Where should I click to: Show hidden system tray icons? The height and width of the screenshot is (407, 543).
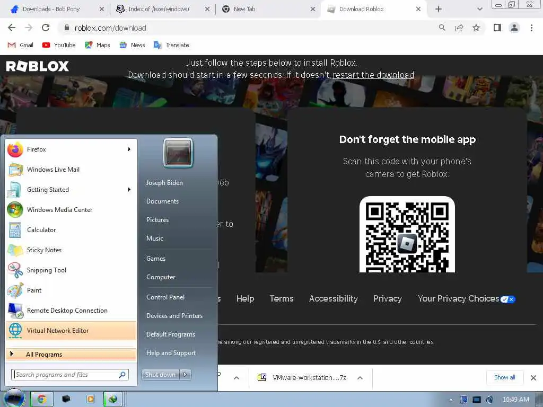coord(451,400)
